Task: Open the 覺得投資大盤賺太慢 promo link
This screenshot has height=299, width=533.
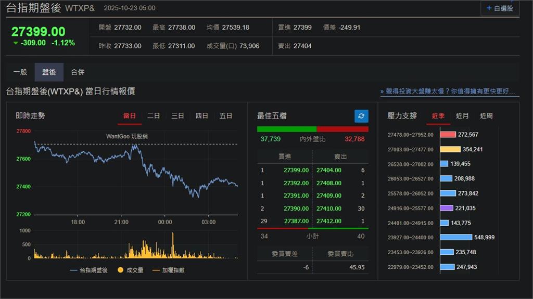Action: click(x=449, y=92)
